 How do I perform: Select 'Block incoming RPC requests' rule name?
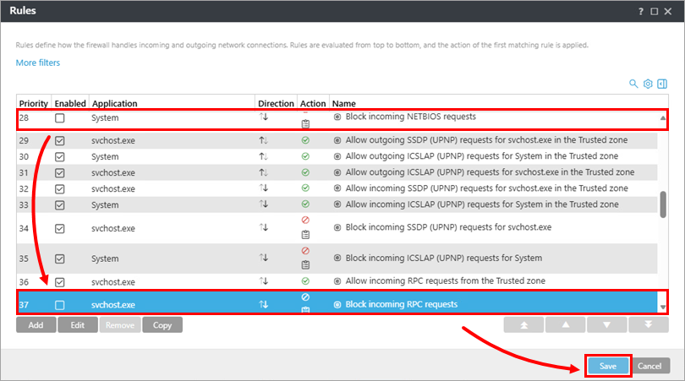[x=402, y=304]
